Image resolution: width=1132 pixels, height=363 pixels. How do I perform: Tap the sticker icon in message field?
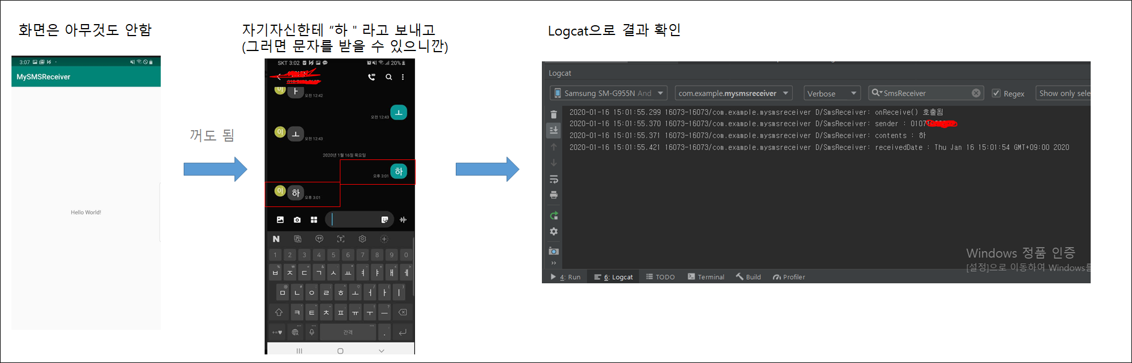point(385,220)
